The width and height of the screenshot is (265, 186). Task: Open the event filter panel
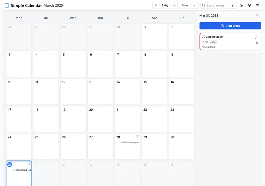tap(232, 5)
